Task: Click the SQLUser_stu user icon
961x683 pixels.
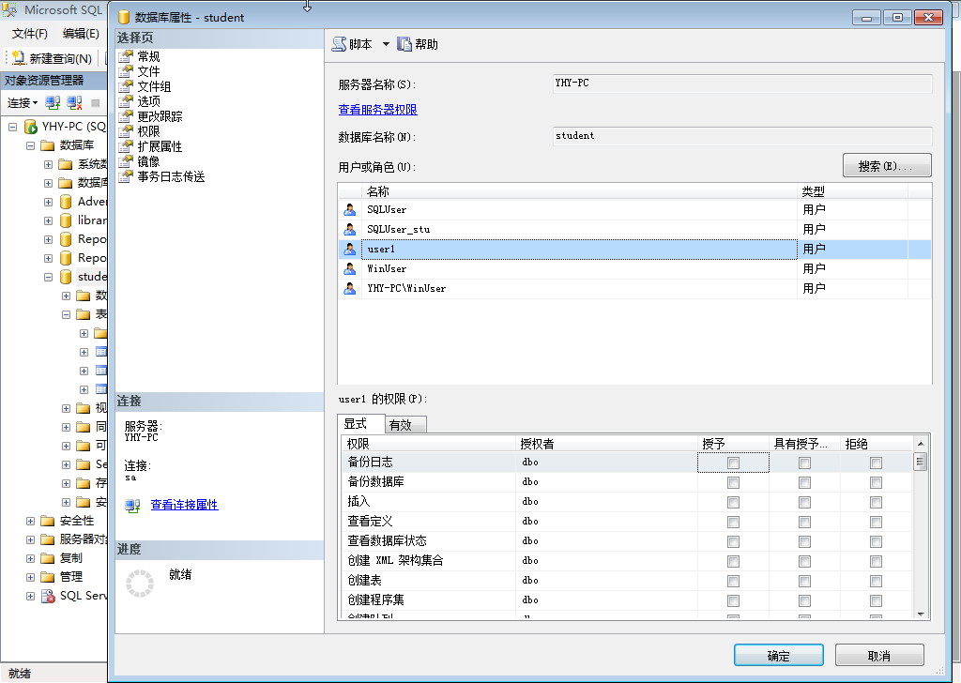Action: (x=350, y=229)
